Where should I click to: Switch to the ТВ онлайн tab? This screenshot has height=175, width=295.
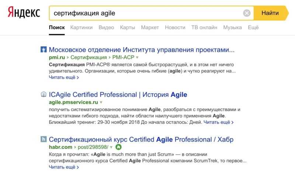coord(204,28)
